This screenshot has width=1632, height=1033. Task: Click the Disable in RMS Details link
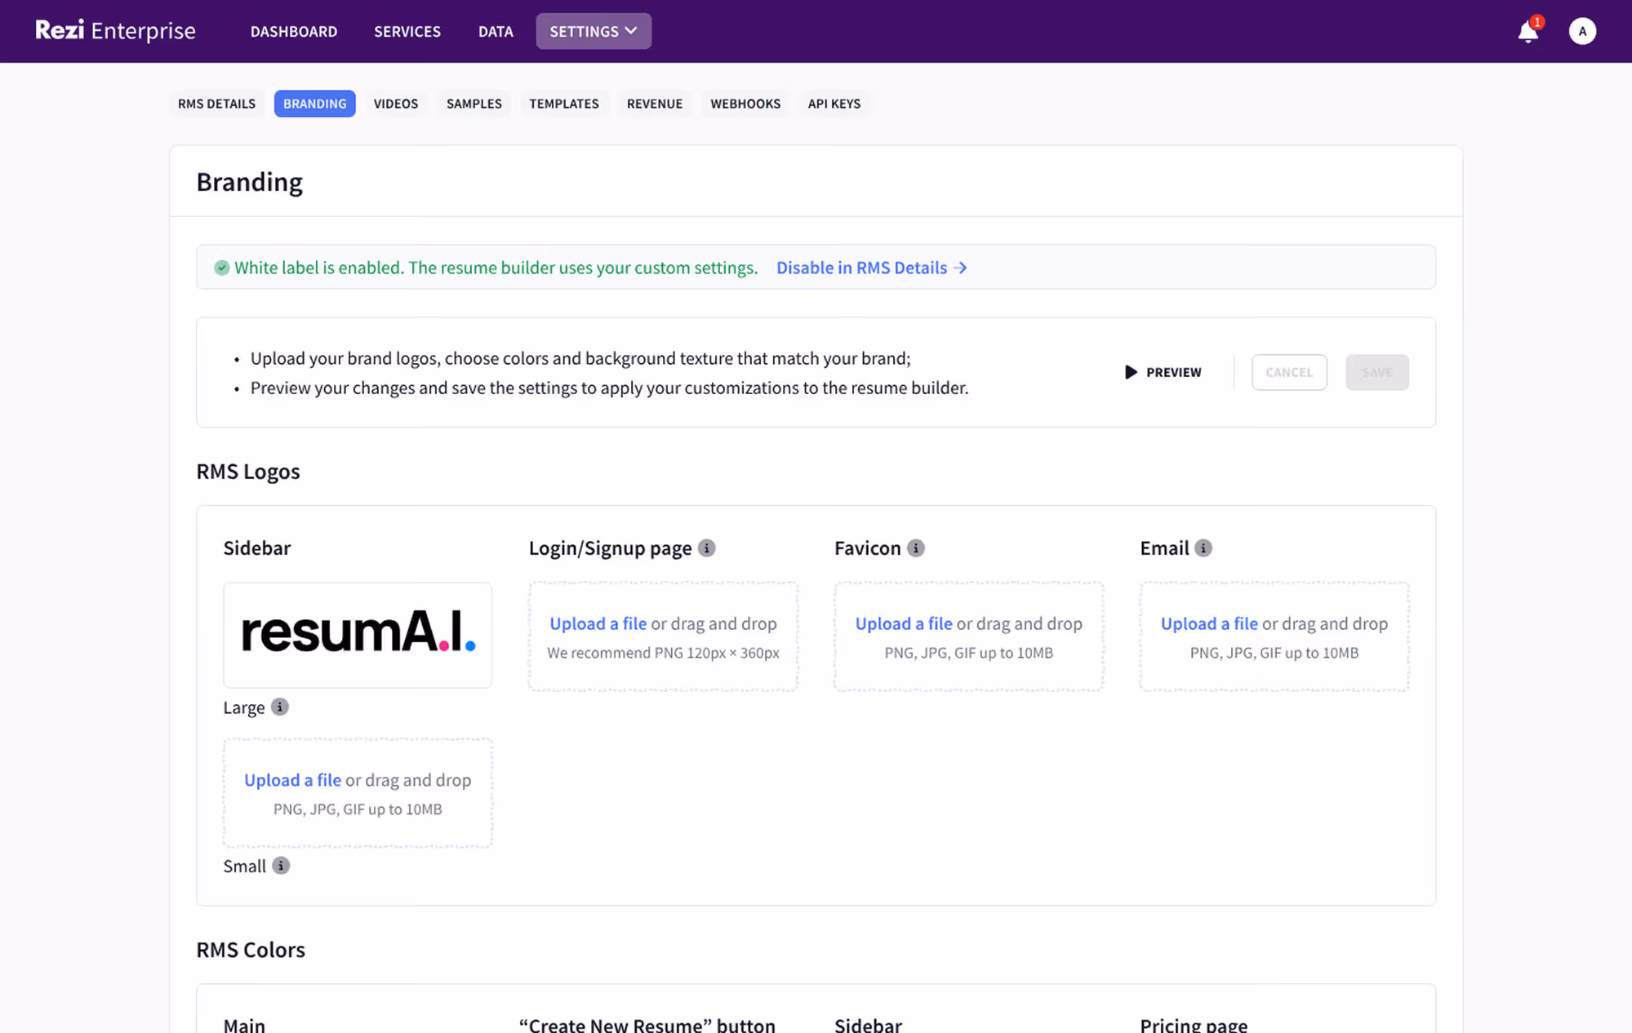click(x=871, y=268)
